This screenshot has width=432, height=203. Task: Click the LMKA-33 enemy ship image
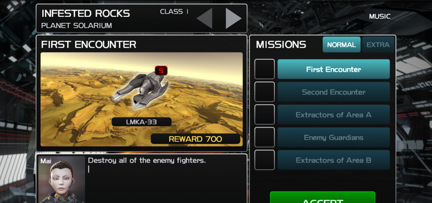click(141, 89)
